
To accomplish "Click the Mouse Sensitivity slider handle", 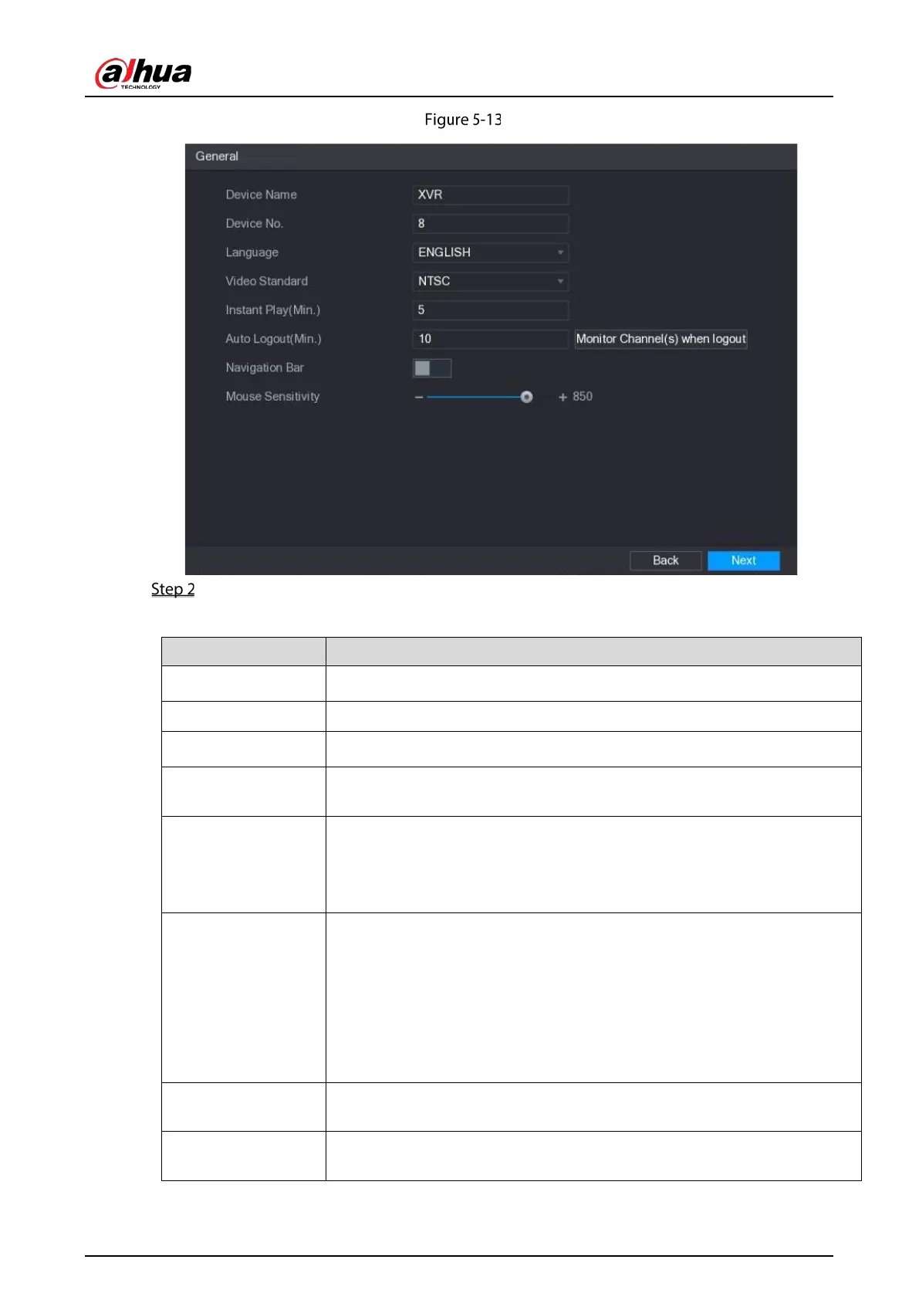I will tap(526, 397).
